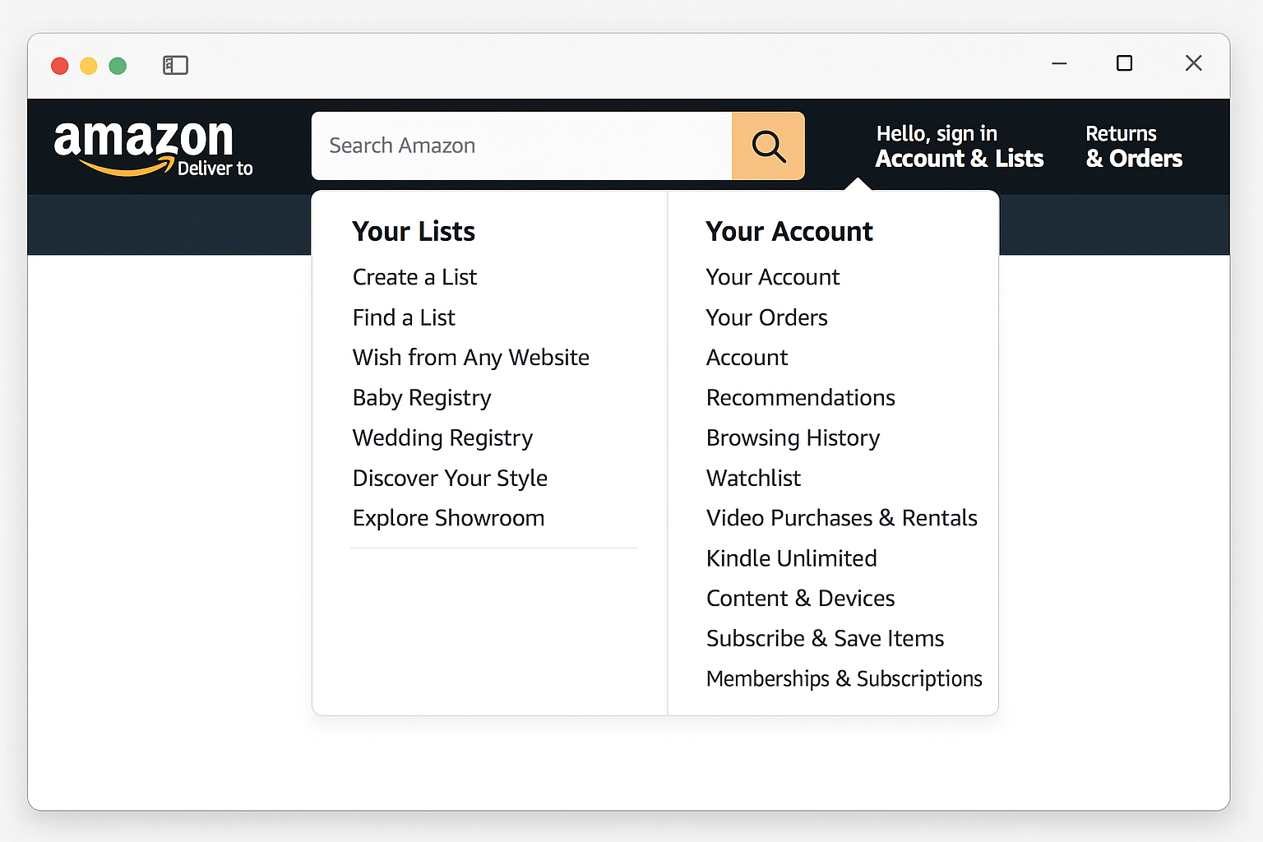Open the Account & Lists dropdown
Viewport: 1263px width, 842px height.
(x=959, y=146)
